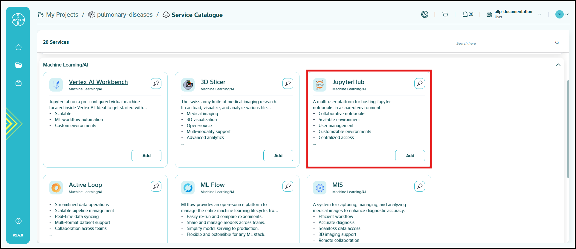Open the shopping cart icon
576x249 pixels.
pos(445,15)
